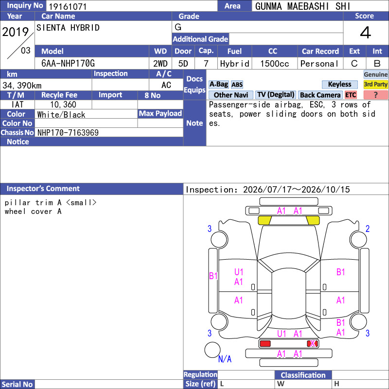Toggle the Genuine legend label
This screenshot has height=389, width=389.
click(x=375, y=74)
